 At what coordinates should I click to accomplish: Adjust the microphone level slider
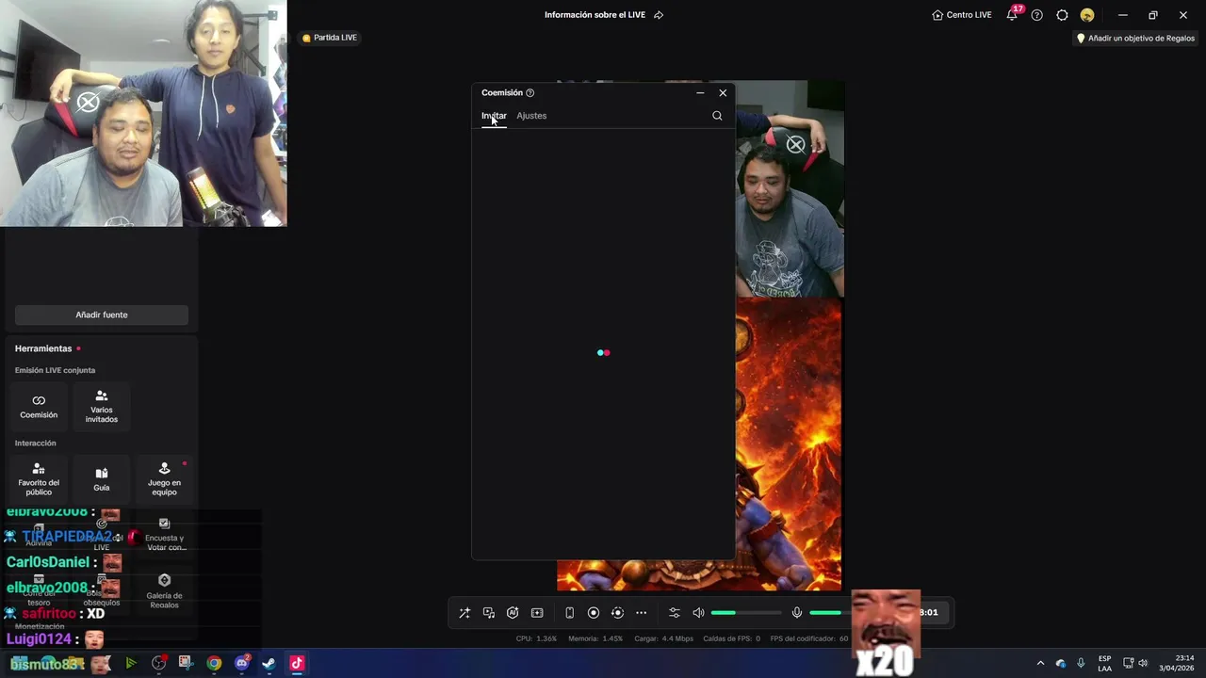pyautogui.click(x=829, y=613)
